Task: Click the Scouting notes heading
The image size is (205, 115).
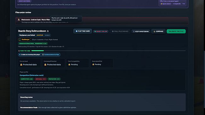Action: tap(26, 97)
